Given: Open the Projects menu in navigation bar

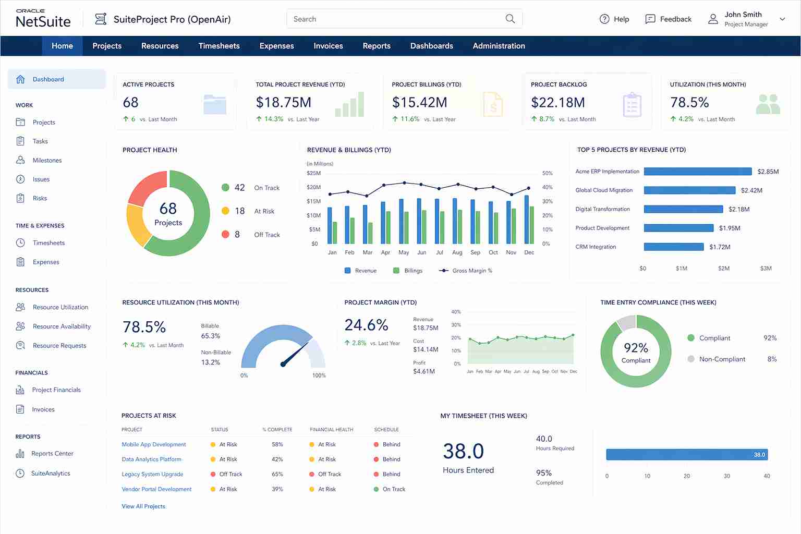Looking at the screenshot, I should click(107, 46).
